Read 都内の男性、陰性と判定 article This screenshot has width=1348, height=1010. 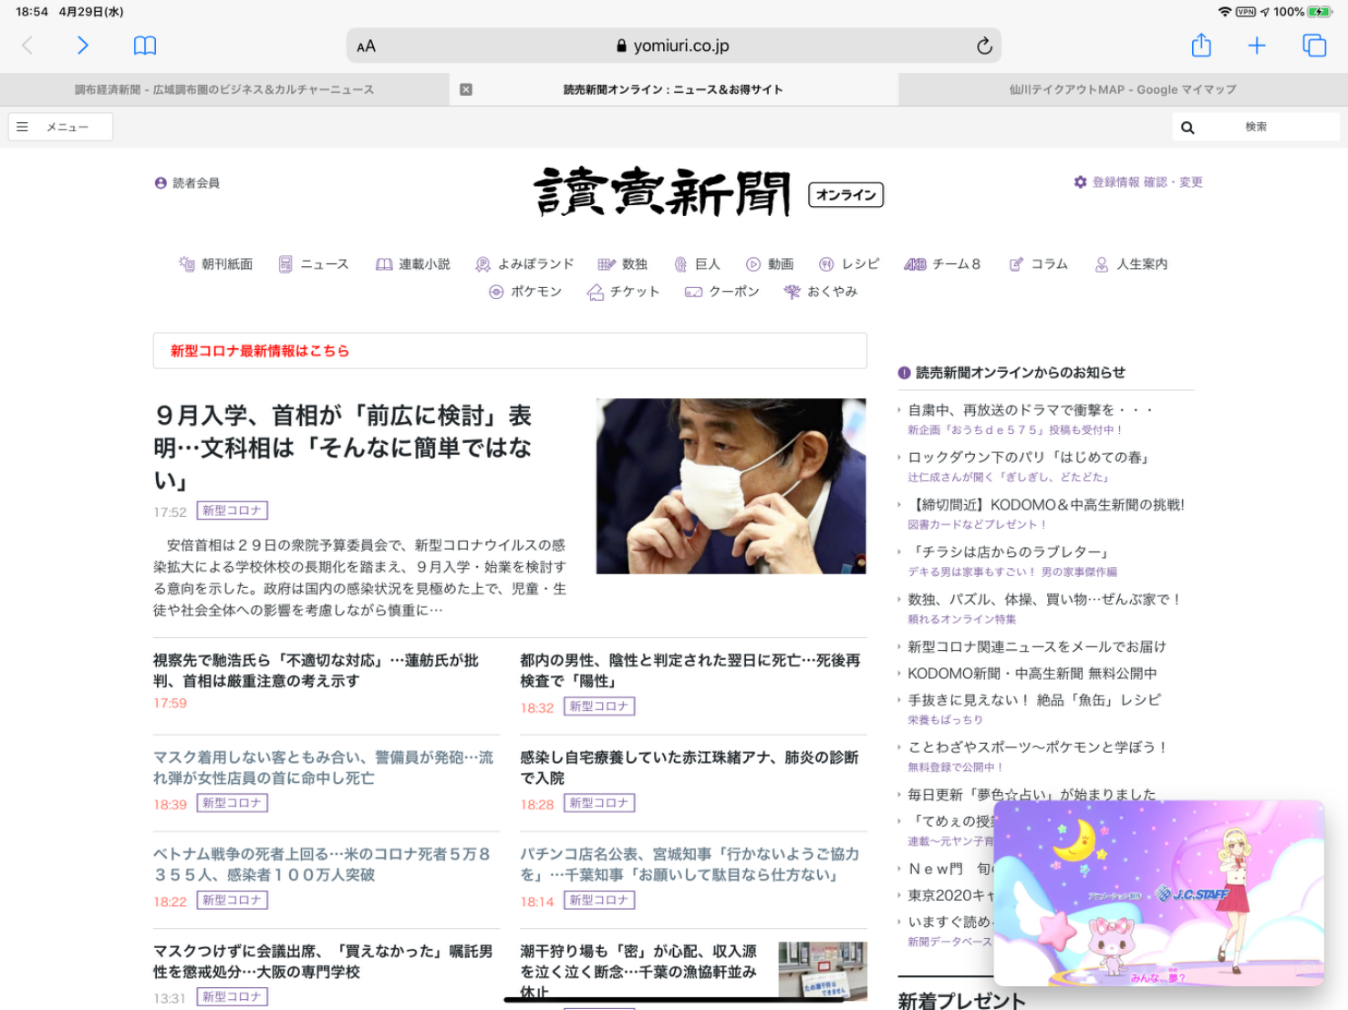690,670
